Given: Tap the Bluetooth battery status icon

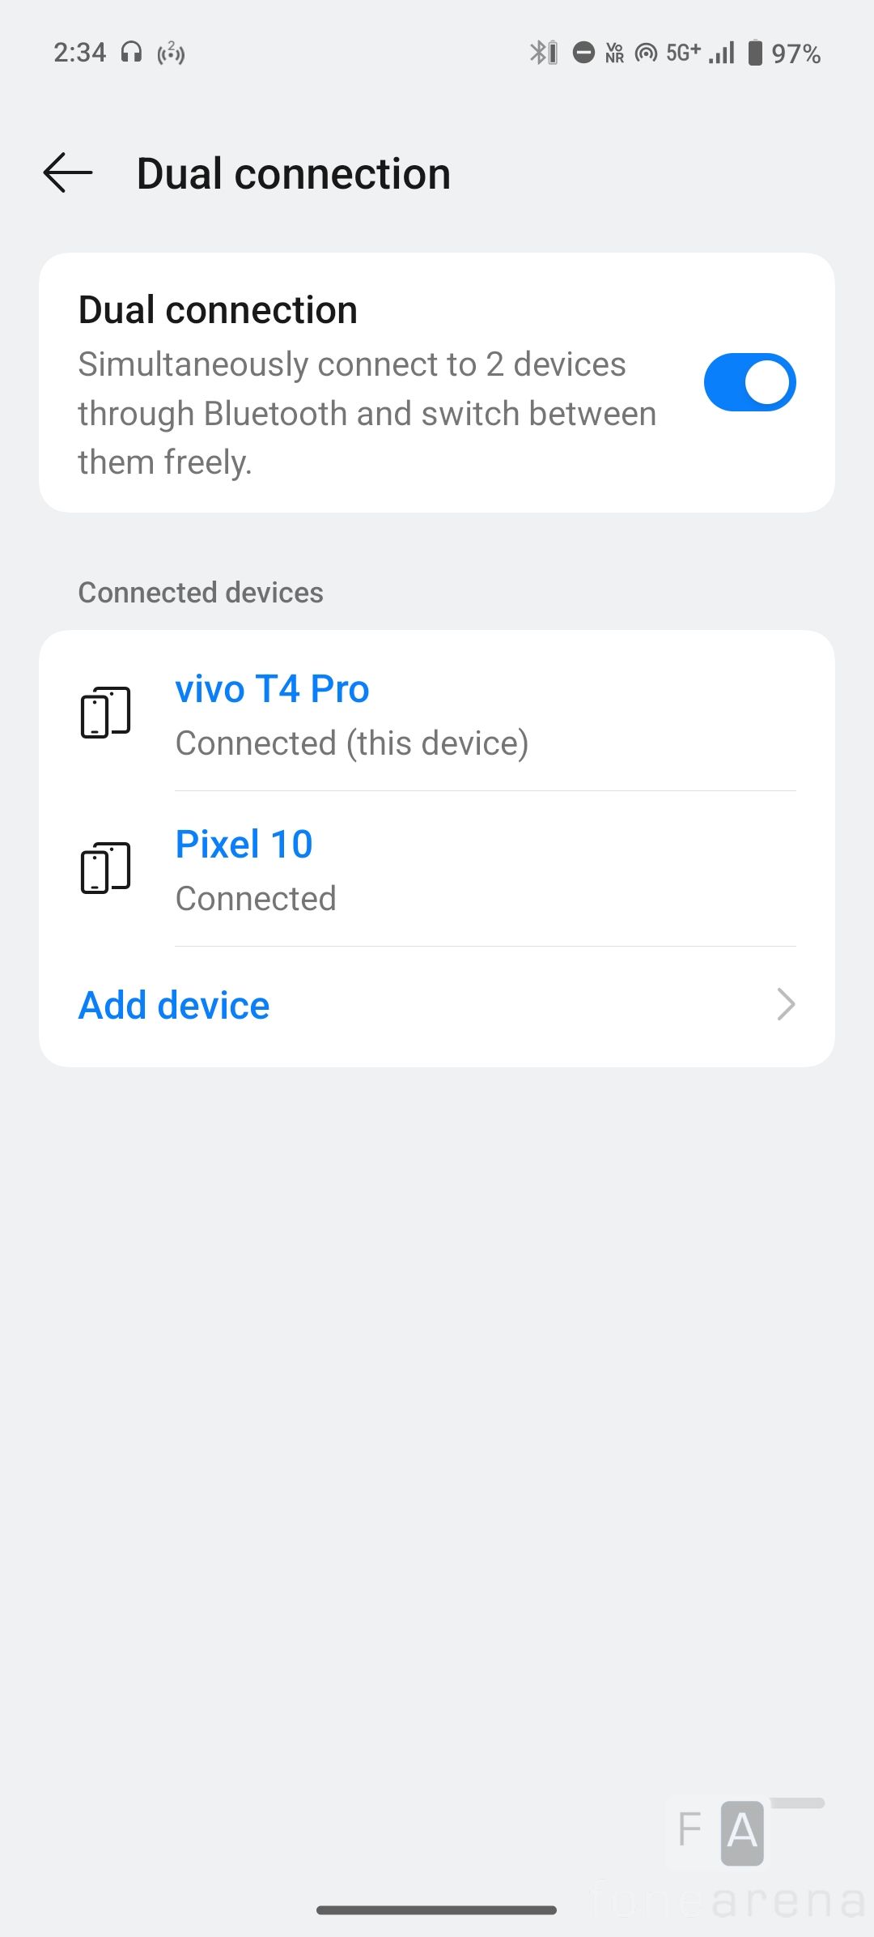Looking at the screenshot, I should (x=544, y=53).
